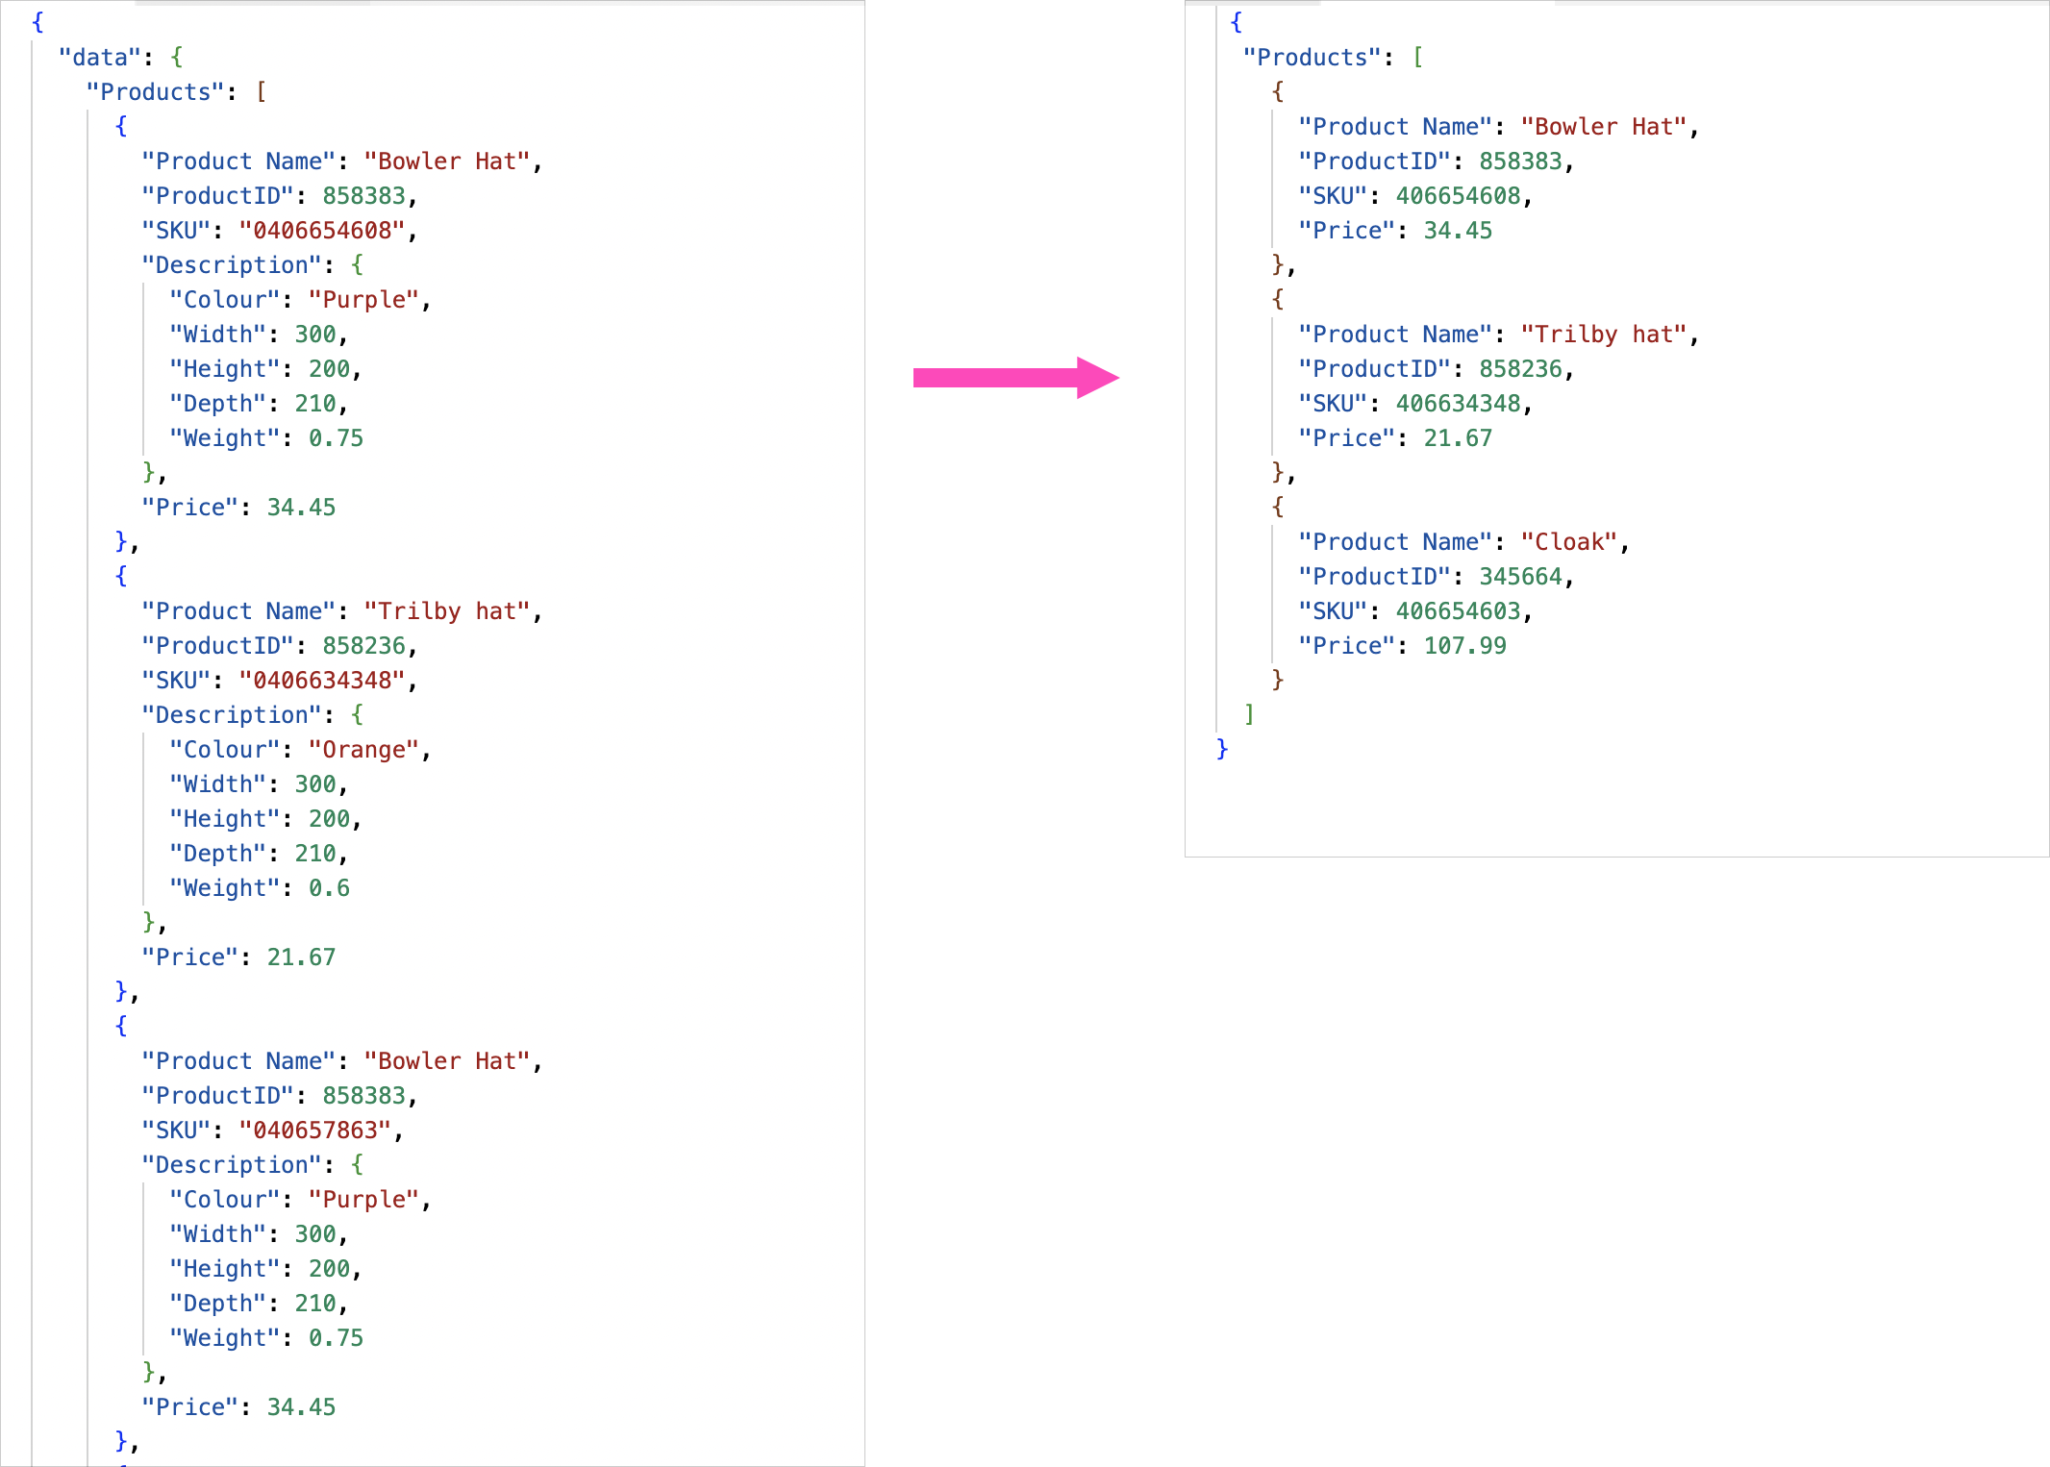Select the SKU value "0406654608"

point(325,230)
